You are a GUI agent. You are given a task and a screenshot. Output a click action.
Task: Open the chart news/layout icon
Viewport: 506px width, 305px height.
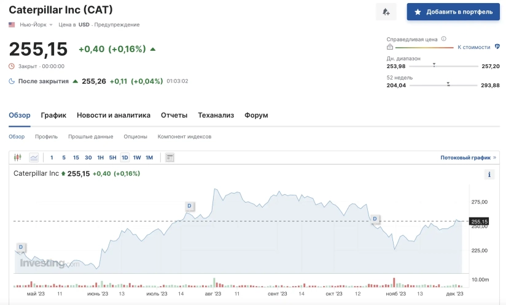tap(170, 157)
